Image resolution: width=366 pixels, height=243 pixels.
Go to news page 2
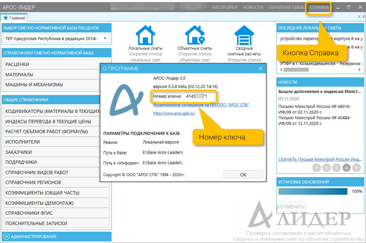[x=327, y=168]
